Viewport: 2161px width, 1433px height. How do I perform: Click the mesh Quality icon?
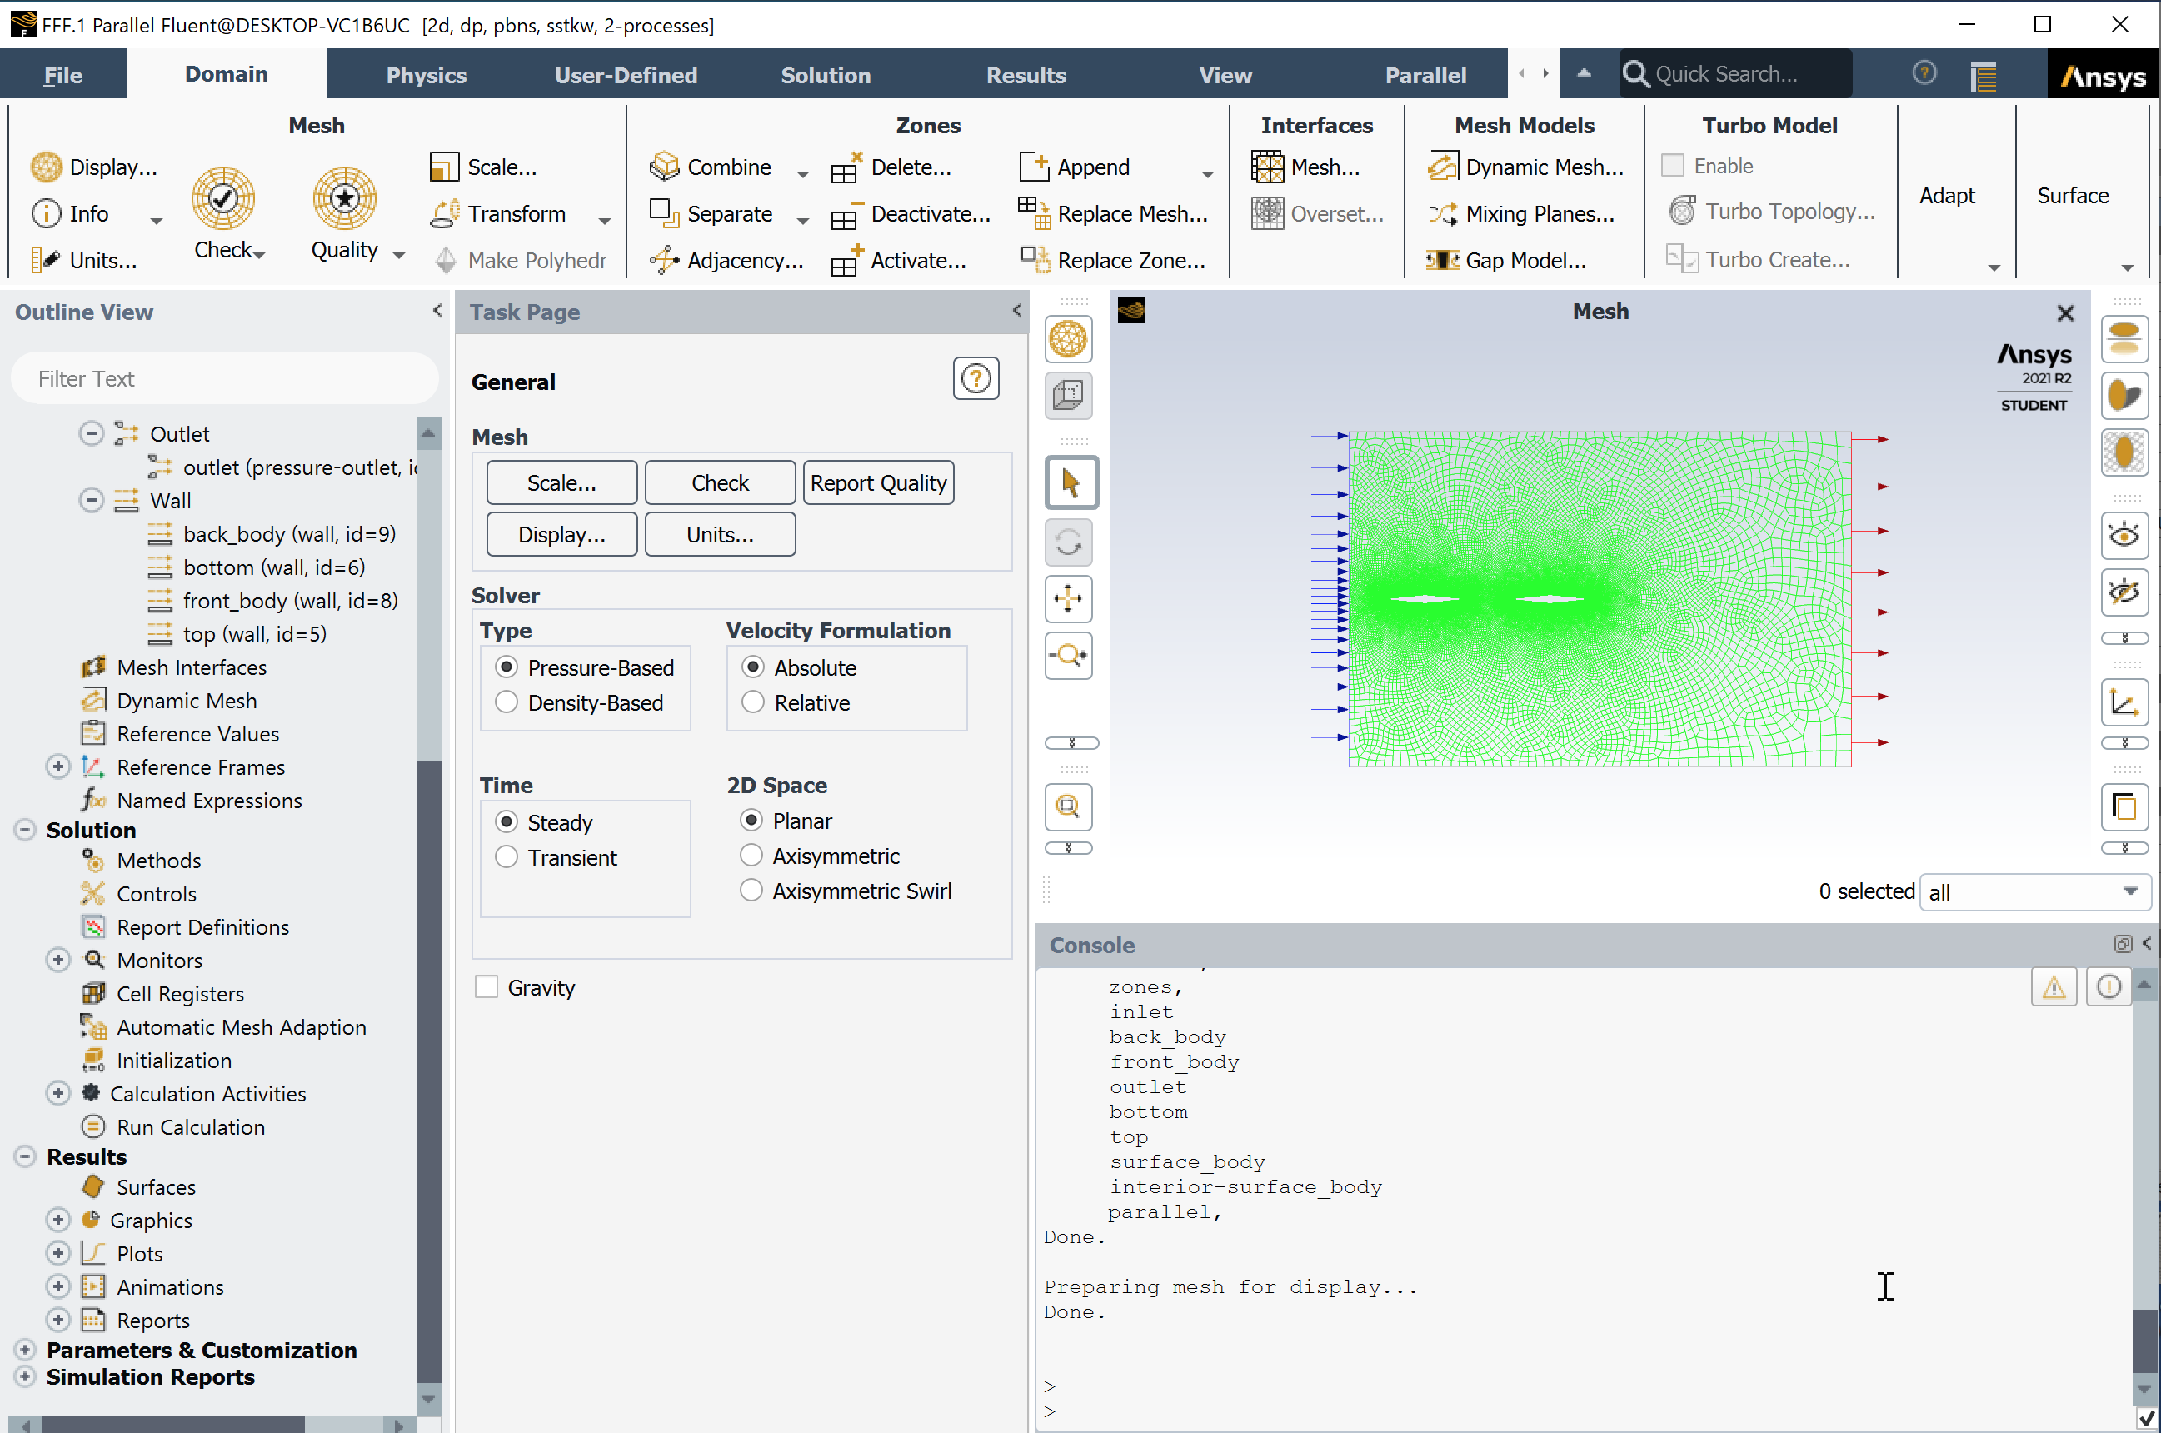(x=345, y=198)
